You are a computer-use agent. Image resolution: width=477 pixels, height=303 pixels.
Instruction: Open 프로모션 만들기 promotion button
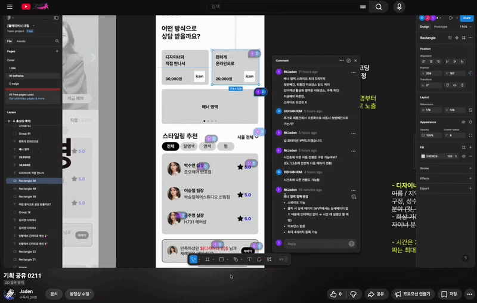click(x=412, y=294)
